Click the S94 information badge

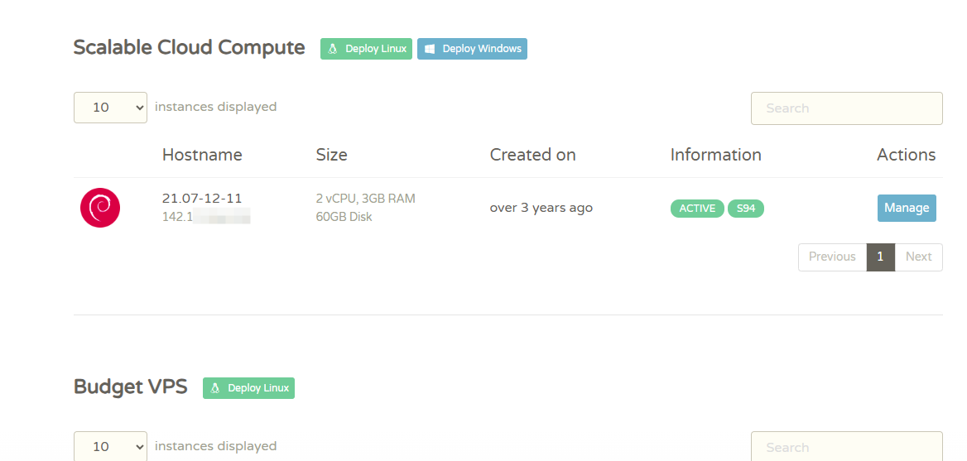coord(746,209)
